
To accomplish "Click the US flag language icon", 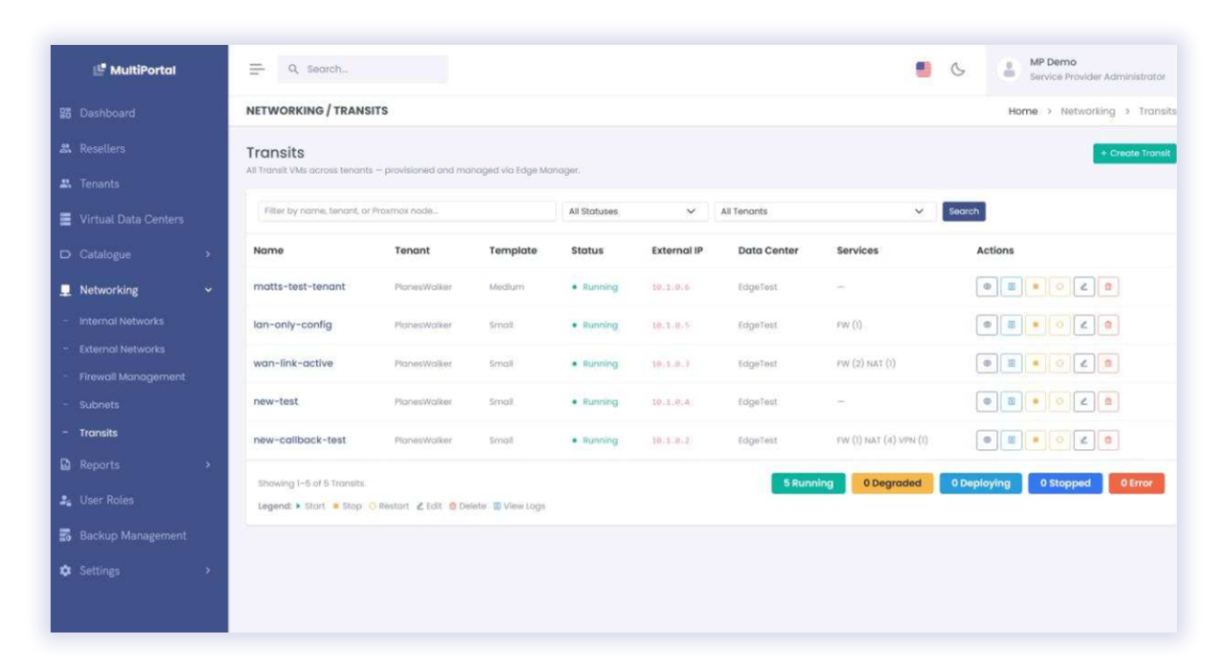I will pyautogui.click(x=923, y=70).
